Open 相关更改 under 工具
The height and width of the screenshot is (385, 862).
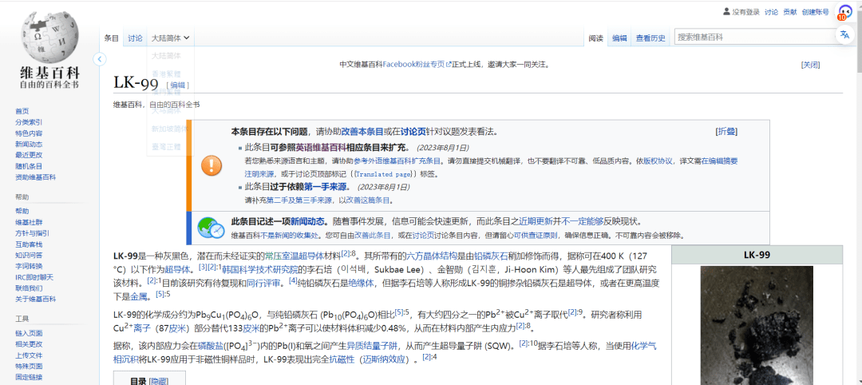(x=29, y=344)
